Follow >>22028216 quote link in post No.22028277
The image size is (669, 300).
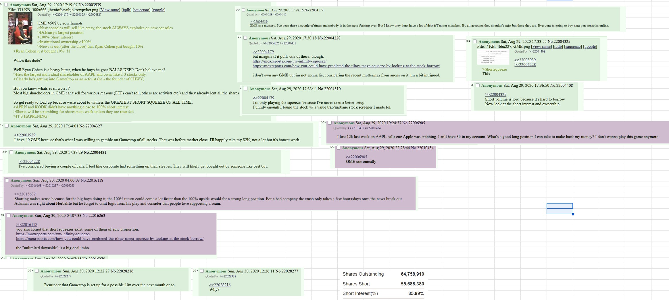click(220, 285)
